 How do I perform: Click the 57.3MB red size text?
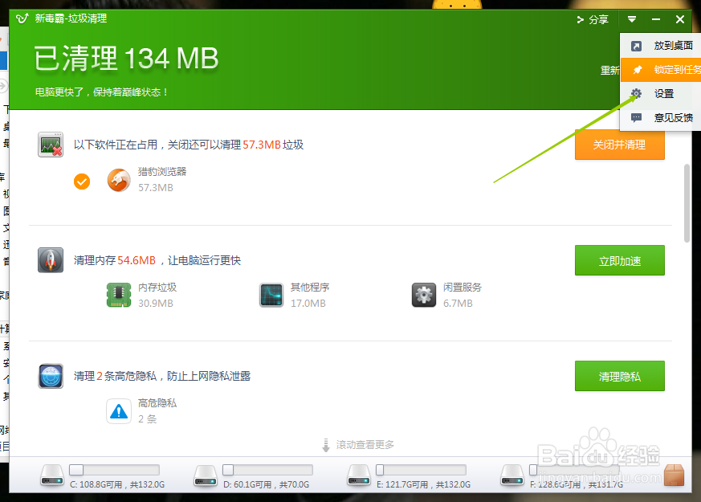[x=262, y=145]
